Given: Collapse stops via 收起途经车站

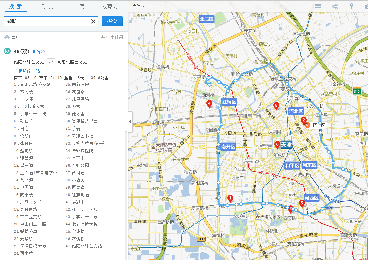Looking at the screenshot, I should click(x=27, y=71).
